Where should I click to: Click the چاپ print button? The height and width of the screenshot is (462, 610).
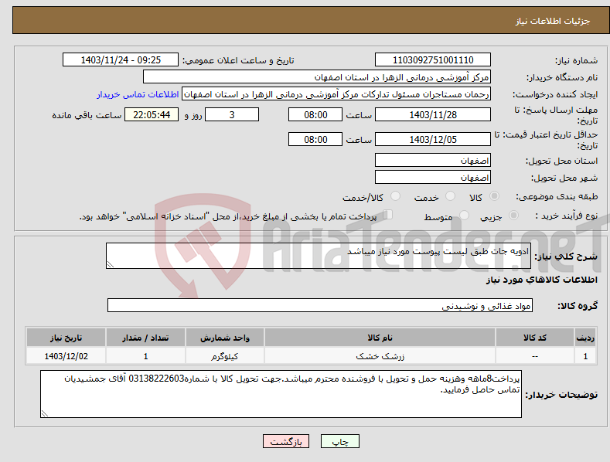click(340, 441)
